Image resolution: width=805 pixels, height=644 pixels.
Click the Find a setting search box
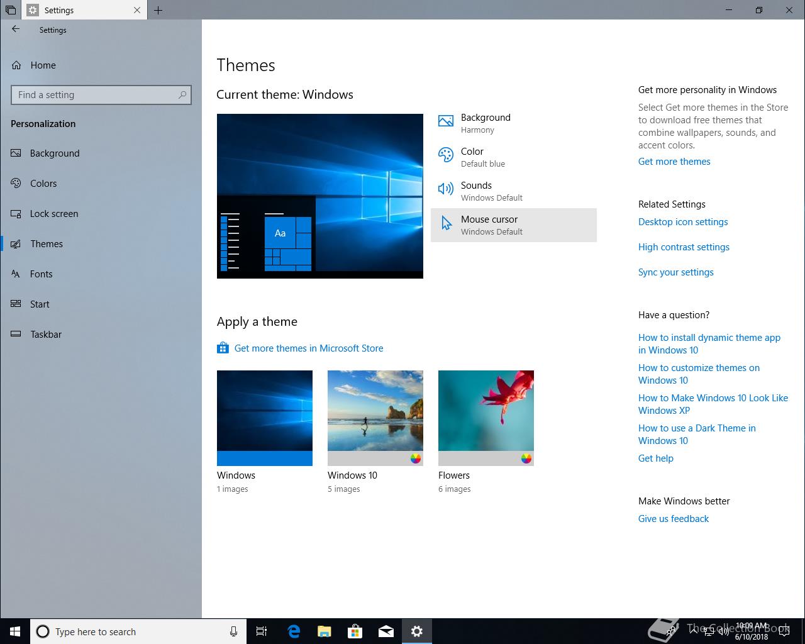[x=101, y=95]
